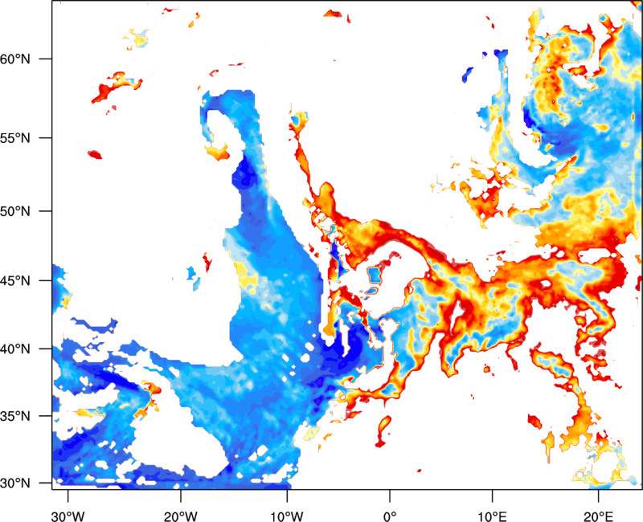The width and height of the screenshot is (643, 522).
Task: Click the 0° longitude label
Action: pyautogui.click(x=390, y=516)
